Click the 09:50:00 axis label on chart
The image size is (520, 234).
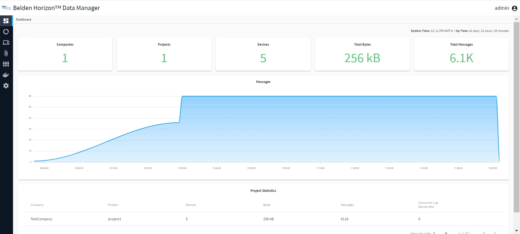tap(44, 168)
